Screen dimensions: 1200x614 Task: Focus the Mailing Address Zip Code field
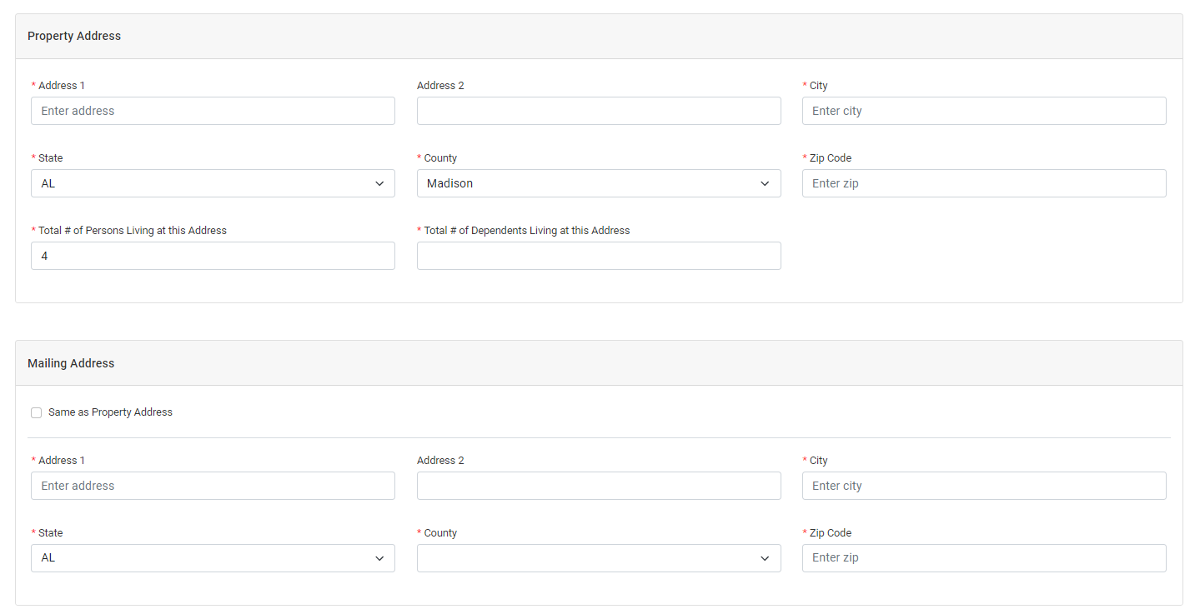984,558
